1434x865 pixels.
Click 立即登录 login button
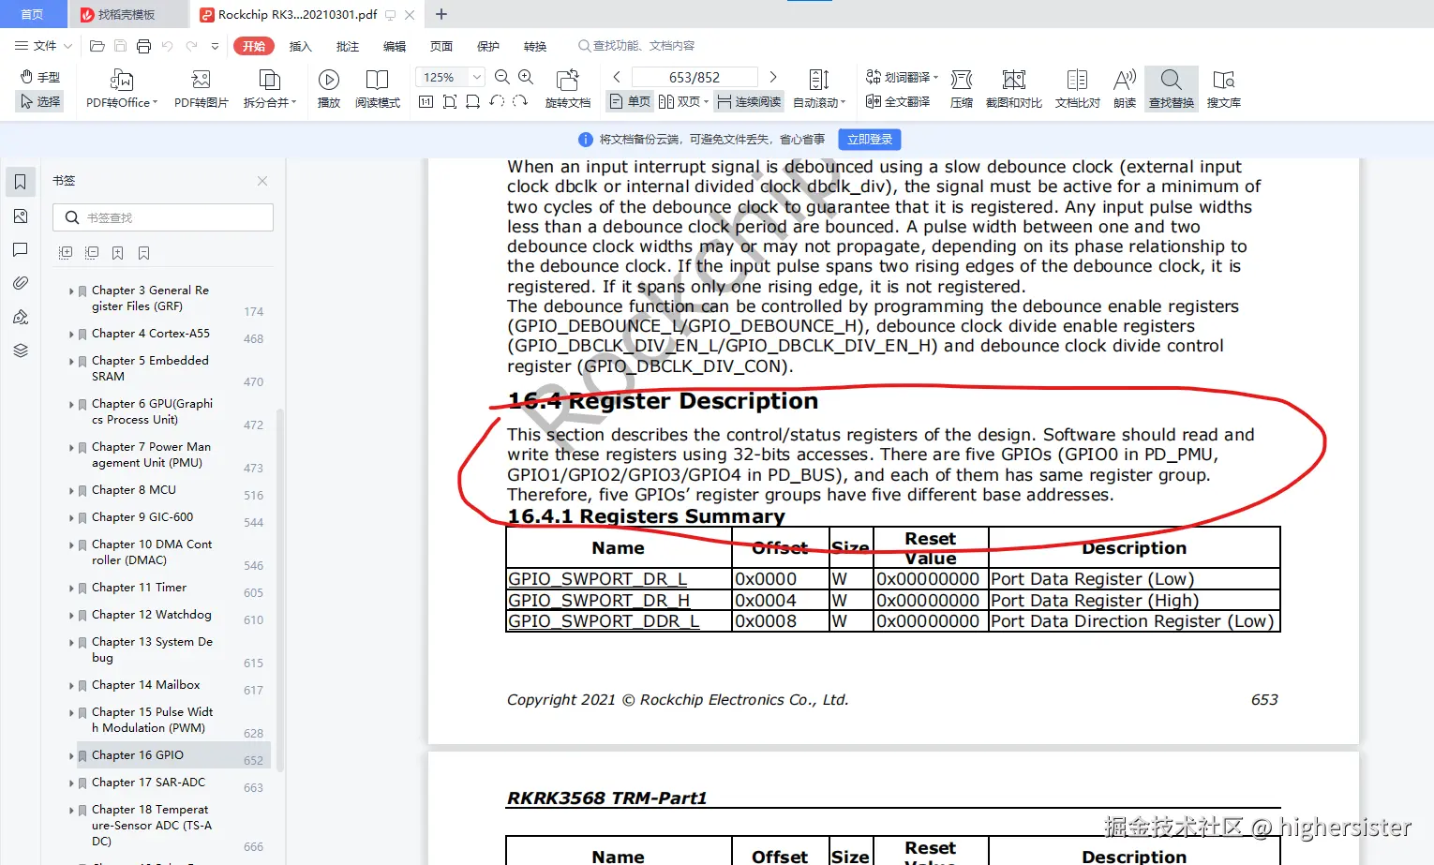click(870, 140)
